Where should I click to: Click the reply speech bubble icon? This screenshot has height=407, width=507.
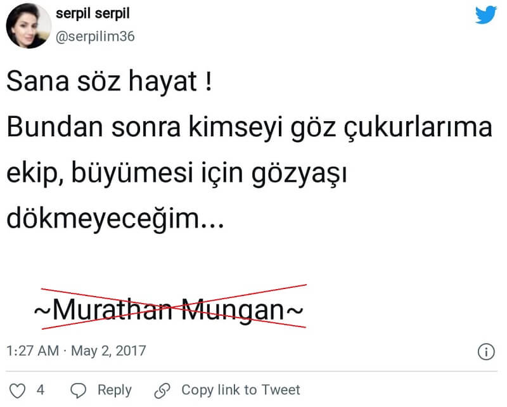click(78, 390)
